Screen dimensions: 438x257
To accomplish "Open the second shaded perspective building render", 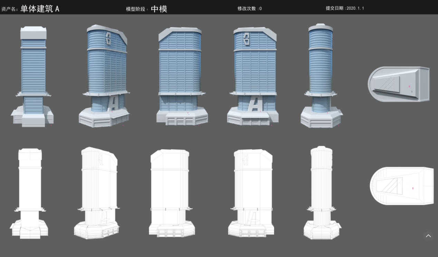I will pos(104,76).
